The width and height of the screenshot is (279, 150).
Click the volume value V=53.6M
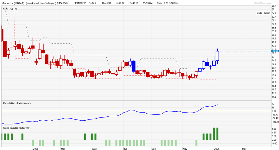point(148,3)
